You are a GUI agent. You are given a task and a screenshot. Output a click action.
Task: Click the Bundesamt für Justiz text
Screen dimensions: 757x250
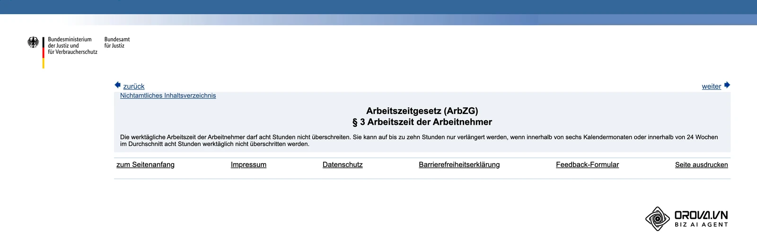click(x=117, y=43)
